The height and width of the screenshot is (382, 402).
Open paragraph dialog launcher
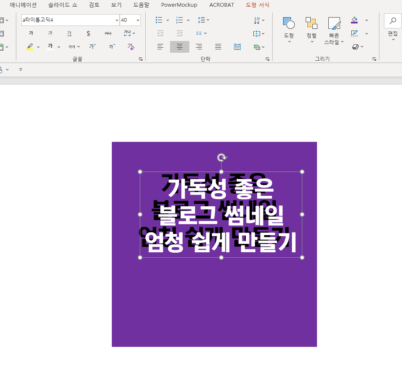click(x=268, y=59)
